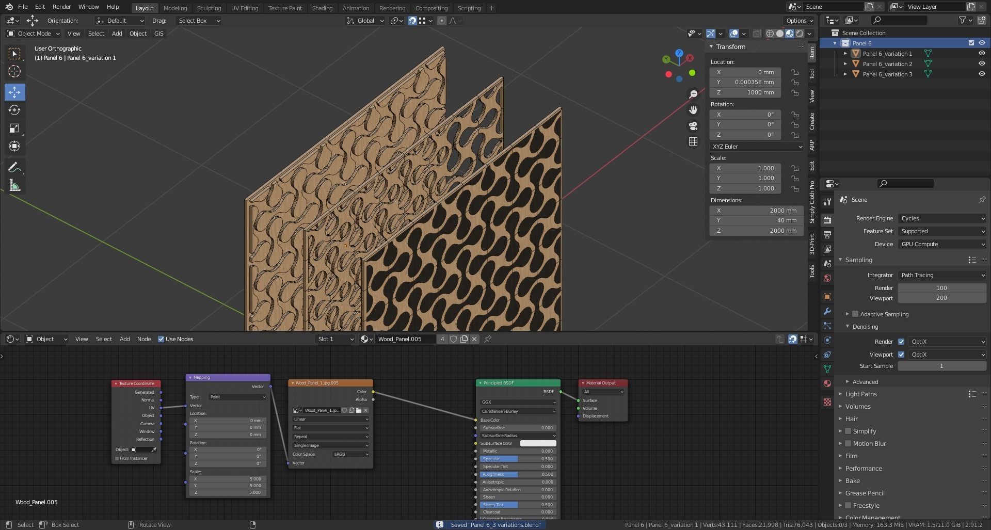
Task: Open Render Engine Cycles dropdown
Action: point(942,218)
